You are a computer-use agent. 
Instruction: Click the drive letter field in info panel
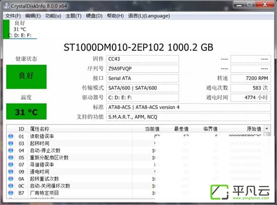143,97
